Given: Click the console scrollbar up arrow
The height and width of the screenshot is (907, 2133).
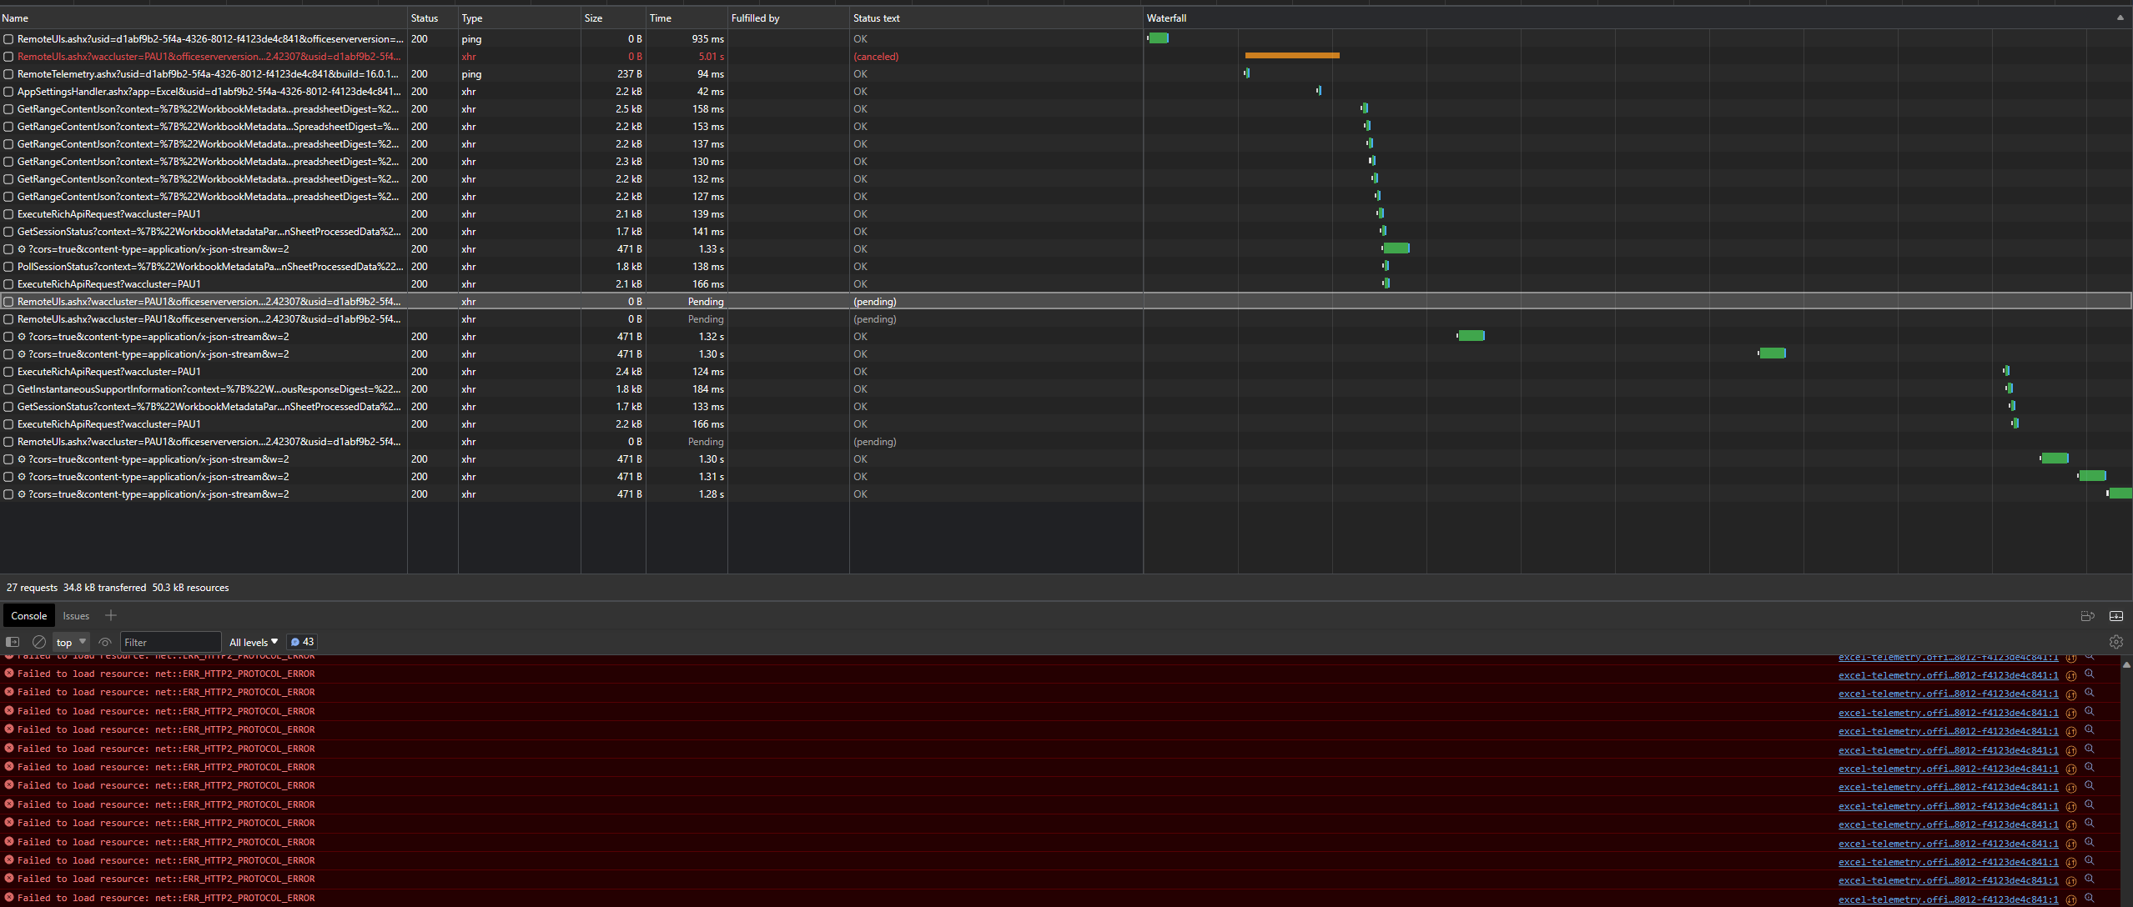Looking at the screenshot, I should click(2125, 664).
